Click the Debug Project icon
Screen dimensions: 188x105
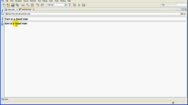pos(83,5)
